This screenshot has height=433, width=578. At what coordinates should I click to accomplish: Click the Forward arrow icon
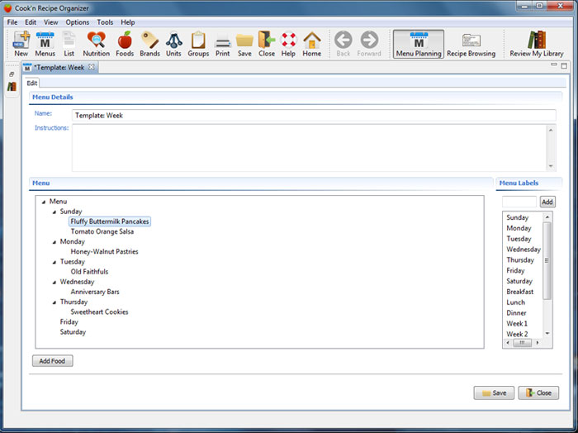tap(369, 44)
